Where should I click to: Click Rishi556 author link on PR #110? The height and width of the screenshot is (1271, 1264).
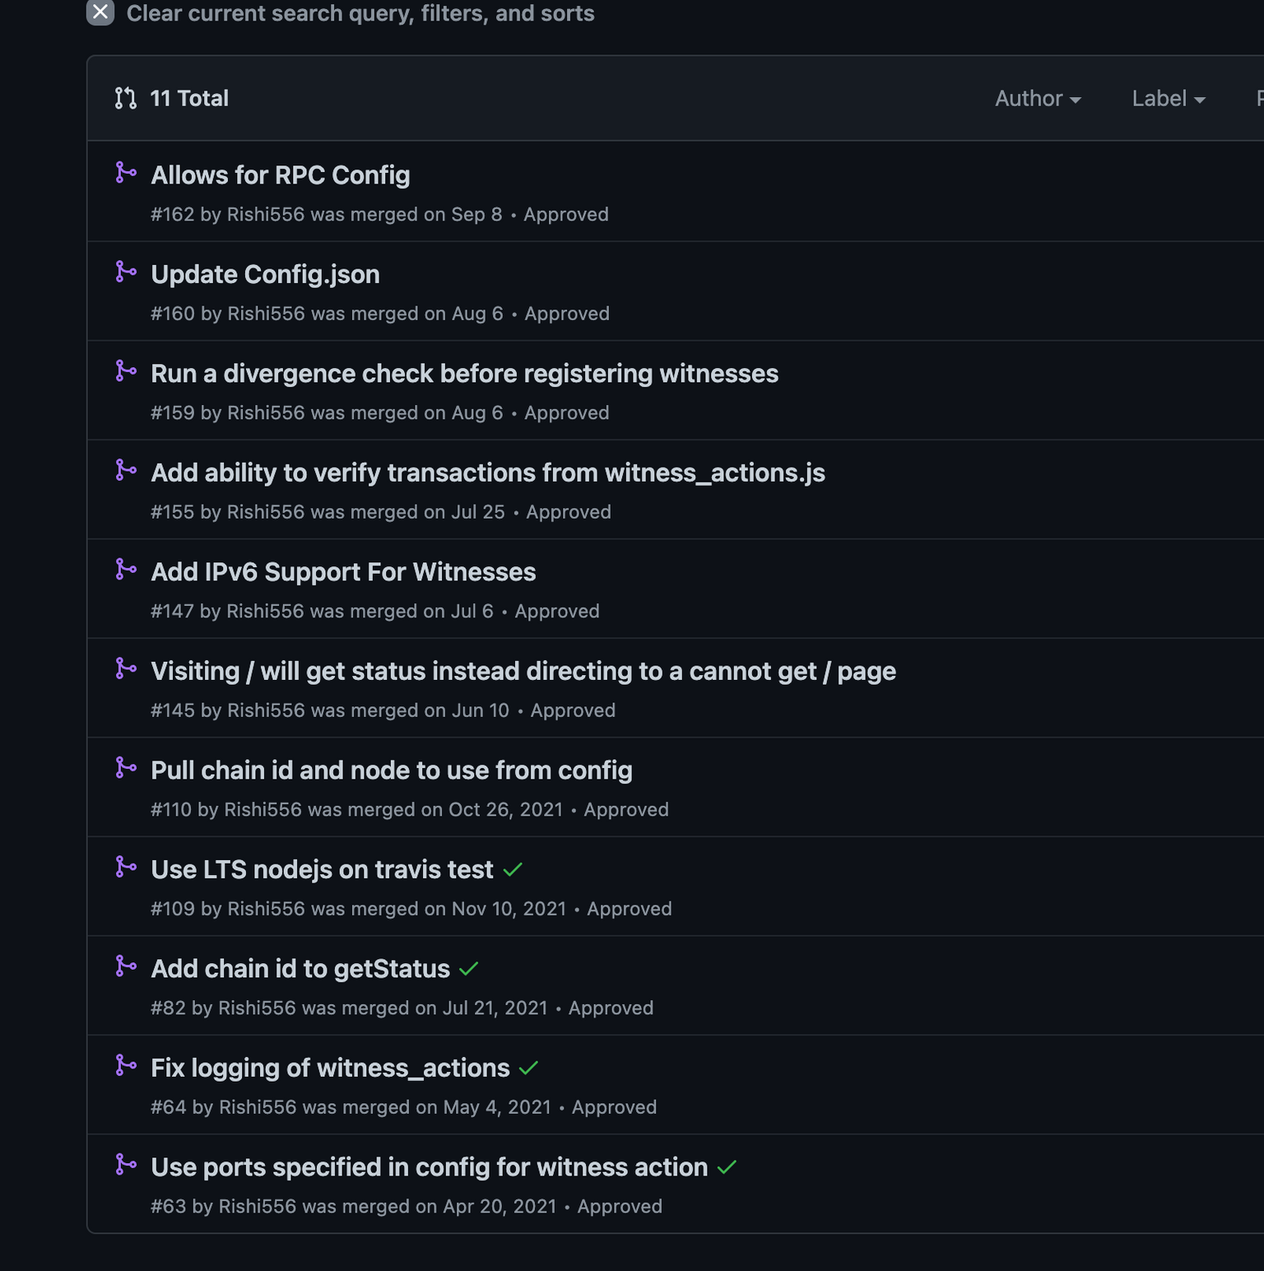click(x=263, y=810)
